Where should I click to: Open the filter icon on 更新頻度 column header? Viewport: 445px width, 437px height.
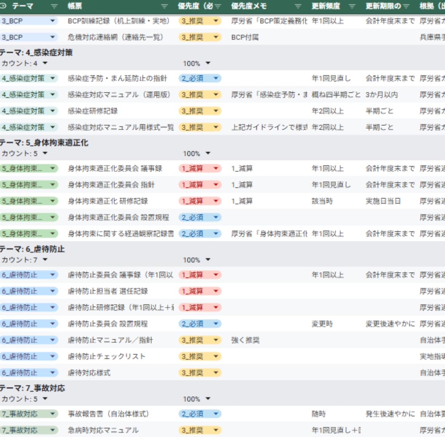point(352,6)
